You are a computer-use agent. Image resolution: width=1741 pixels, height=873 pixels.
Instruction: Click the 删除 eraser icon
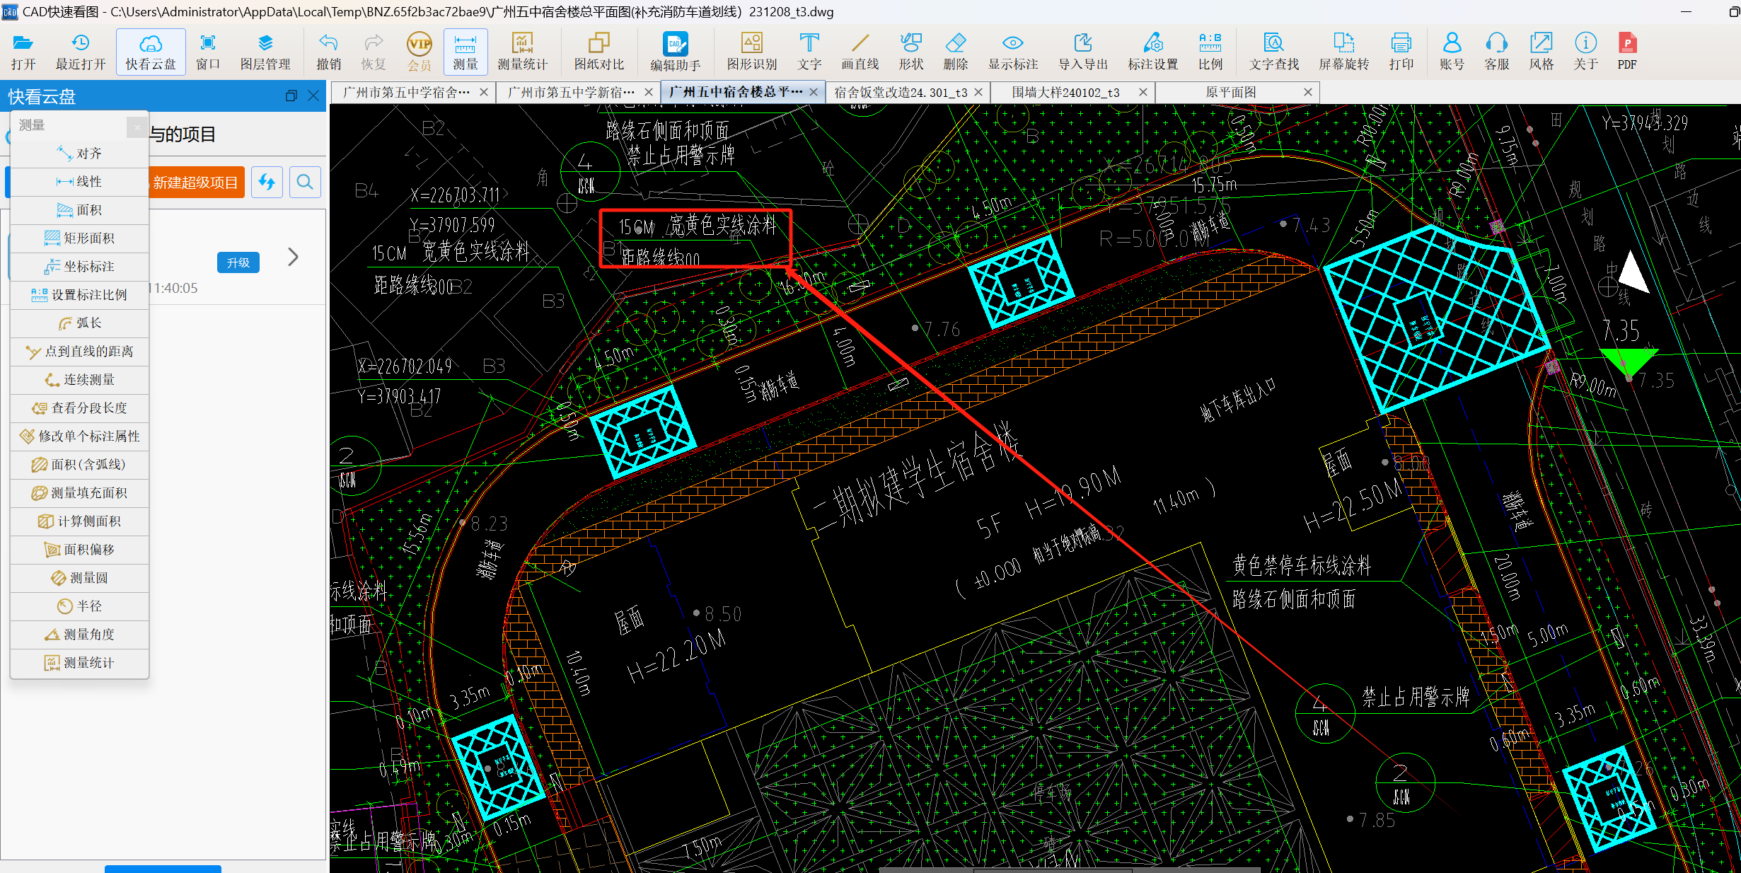point(956,52)
